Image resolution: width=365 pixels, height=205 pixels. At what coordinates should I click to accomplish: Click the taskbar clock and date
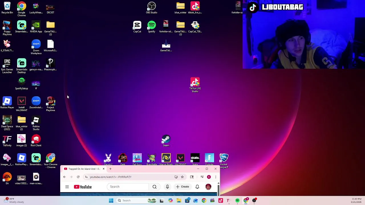pyautogui.click(x=356, y=200)
